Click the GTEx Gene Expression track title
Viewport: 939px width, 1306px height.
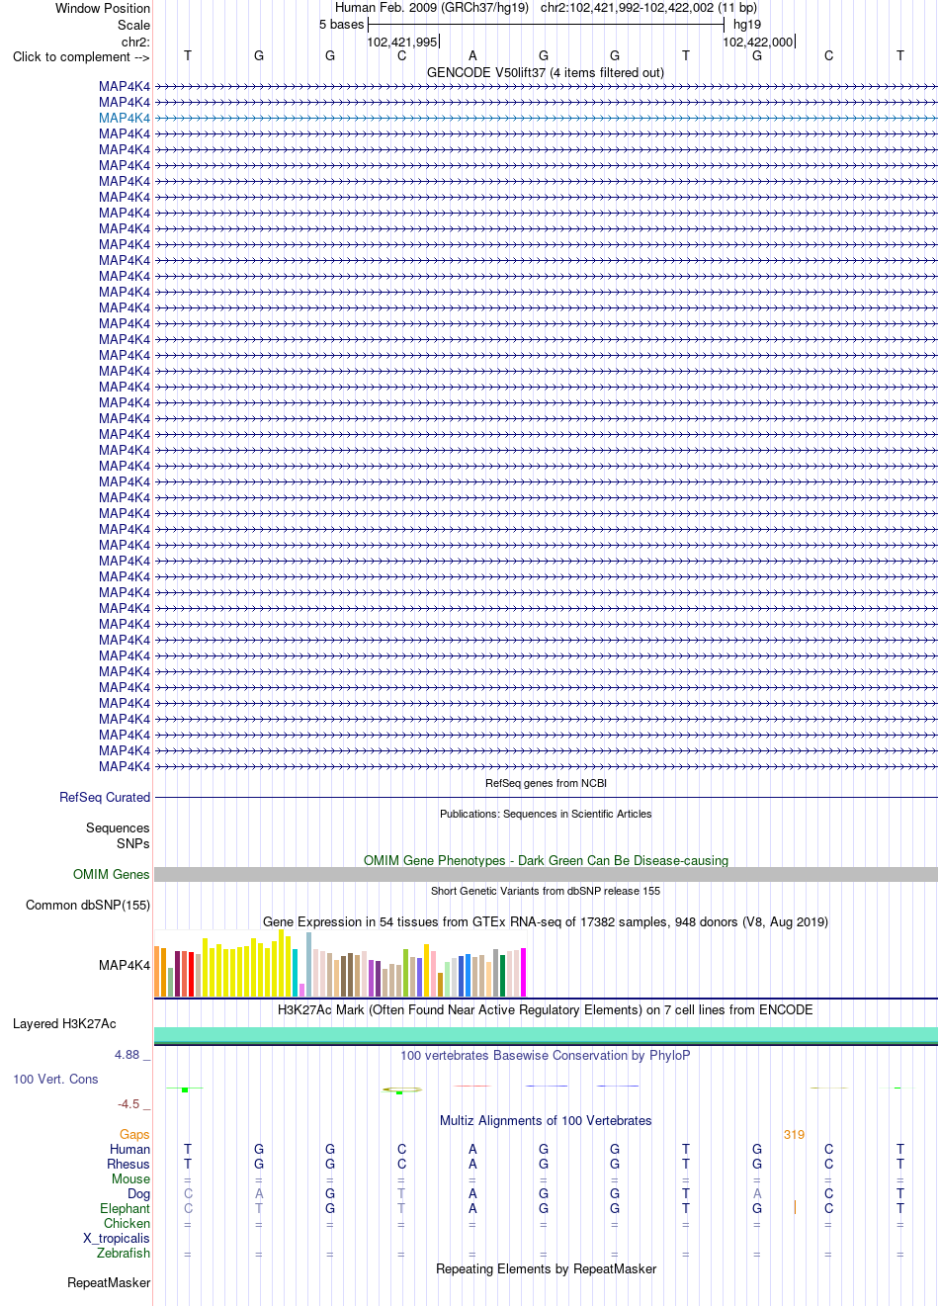pyautogui.click(x=546, y=921)
